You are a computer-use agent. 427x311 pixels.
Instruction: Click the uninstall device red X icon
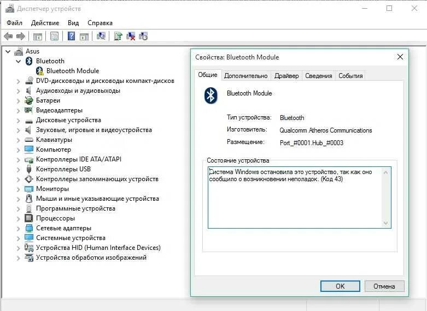coord(131,36)
